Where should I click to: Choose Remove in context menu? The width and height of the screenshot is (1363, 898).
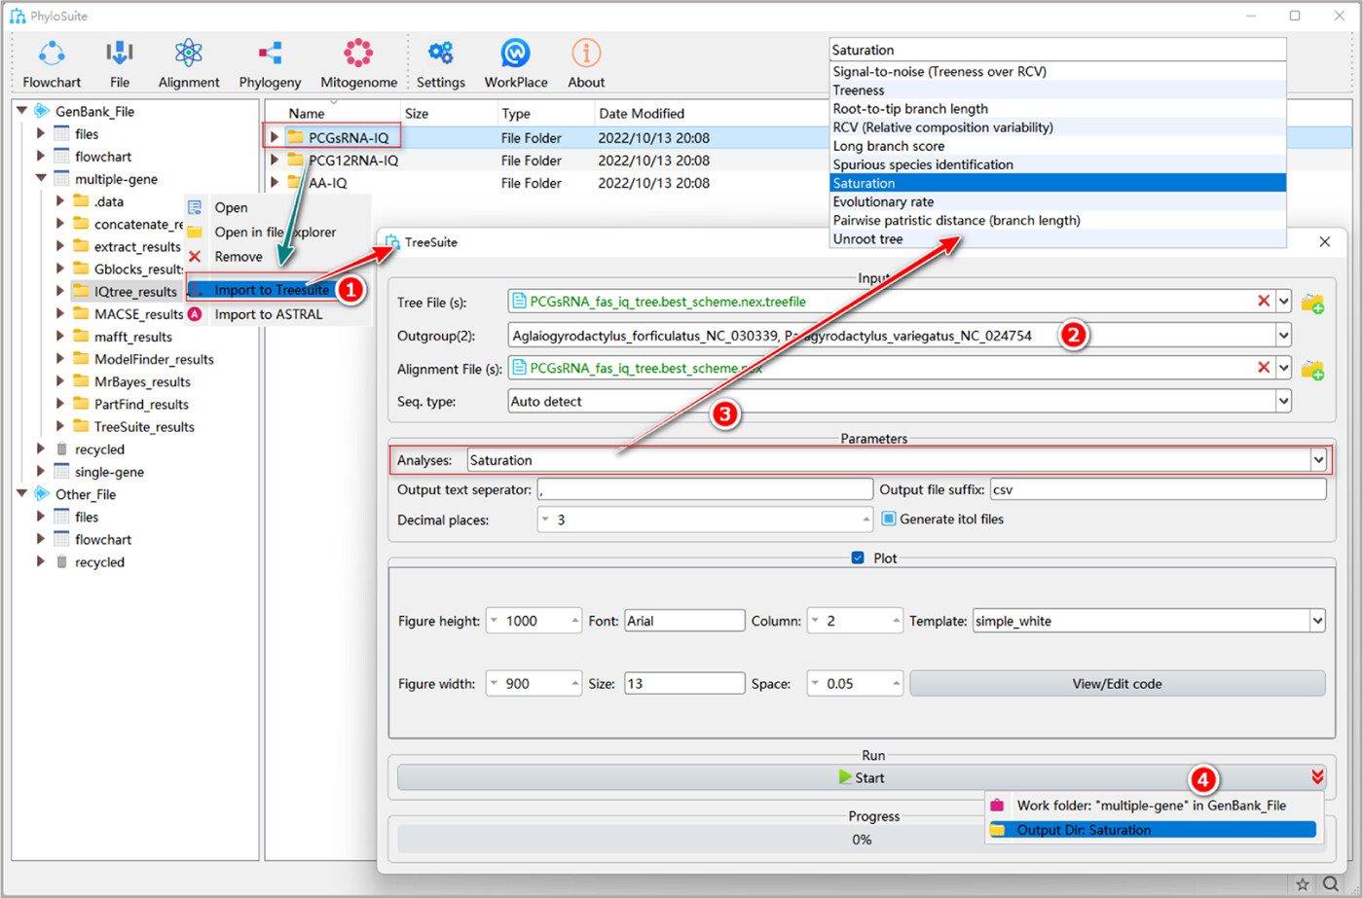pyautogui.click(x=239, y=256)
